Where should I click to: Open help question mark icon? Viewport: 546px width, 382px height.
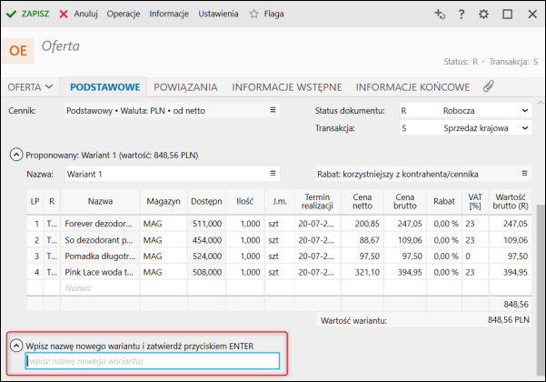[x=462, y=15]
